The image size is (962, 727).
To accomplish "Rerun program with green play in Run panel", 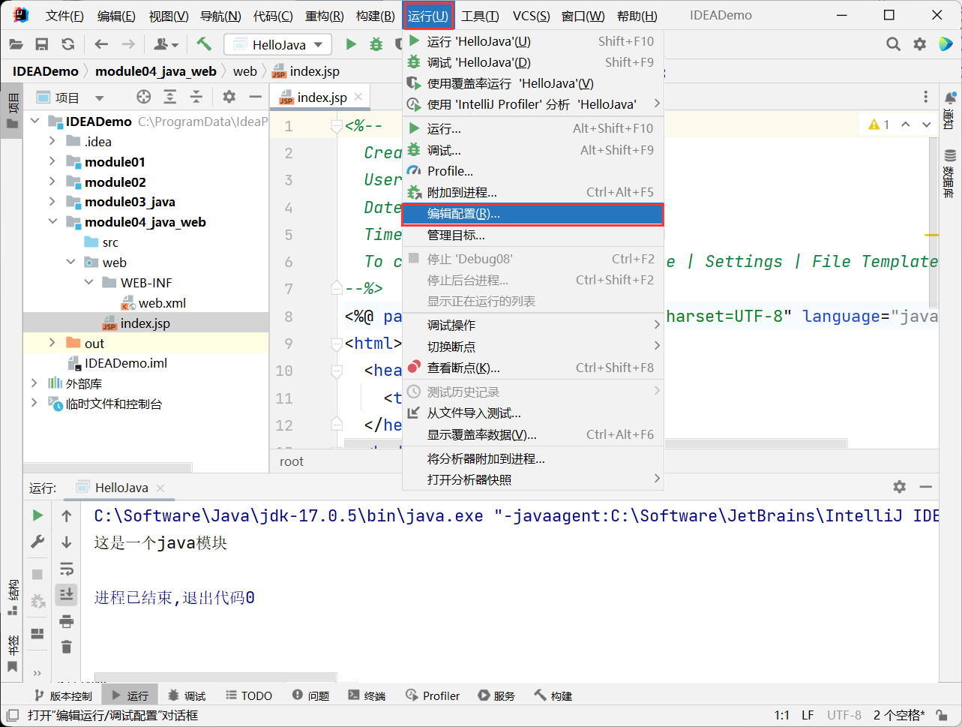I will 37,515.
